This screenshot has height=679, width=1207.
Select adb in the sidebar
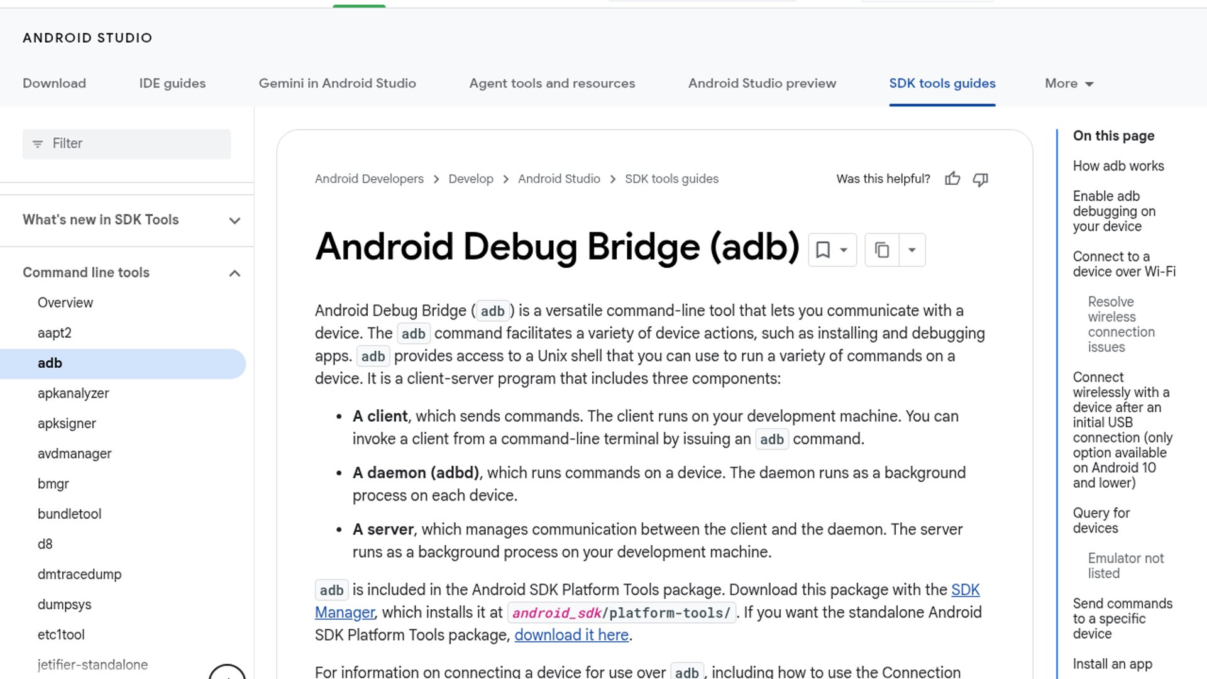123,363
